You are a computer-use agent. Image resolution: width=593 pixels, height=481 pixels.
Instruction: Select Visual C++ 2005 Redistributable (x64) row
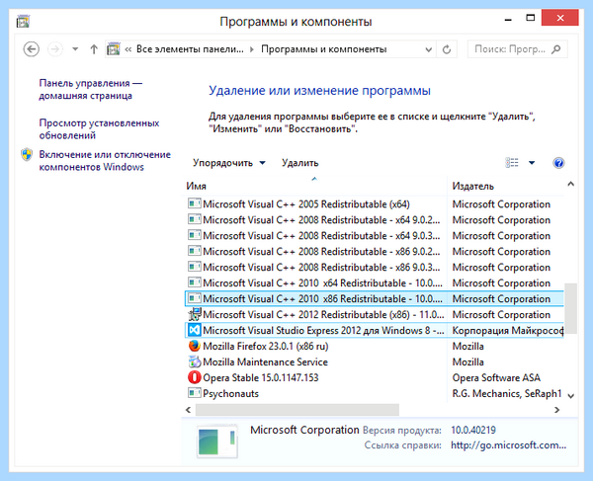[x=374, y=204]
